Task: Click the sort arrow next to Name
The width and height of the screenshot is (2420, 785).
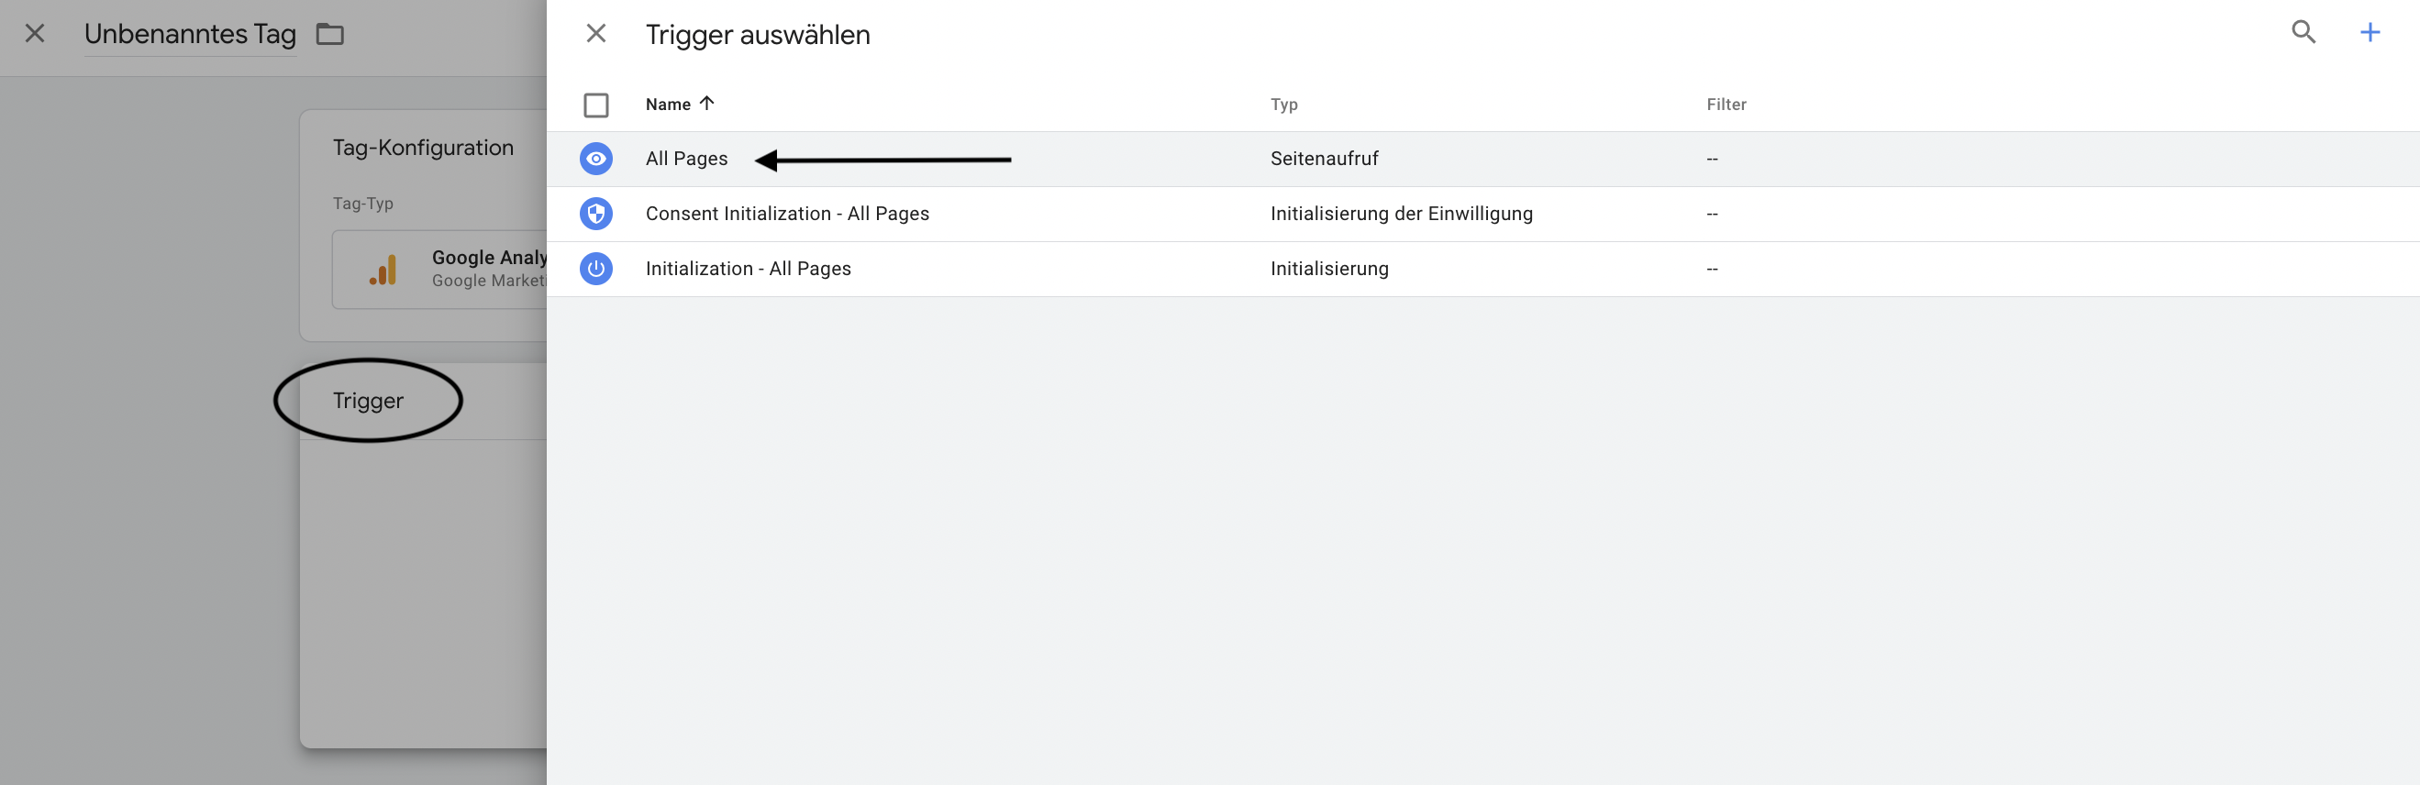Action: (x=707, y=104)
